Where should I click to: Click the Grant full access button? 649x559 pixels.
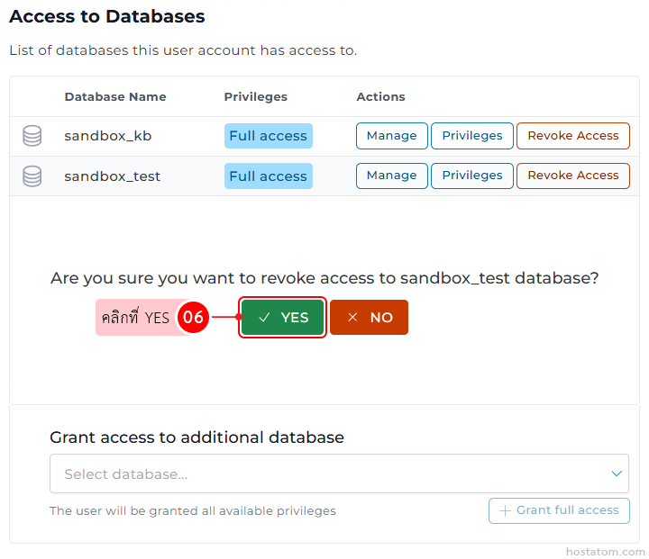pos(559,510)
